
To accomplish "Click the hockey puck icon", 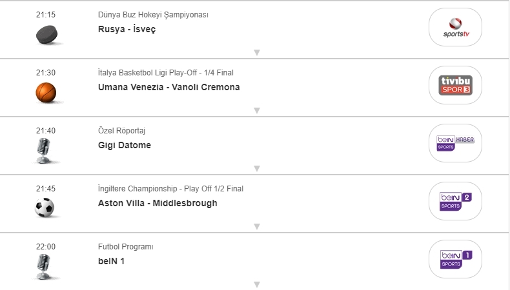I will point(46,35).
